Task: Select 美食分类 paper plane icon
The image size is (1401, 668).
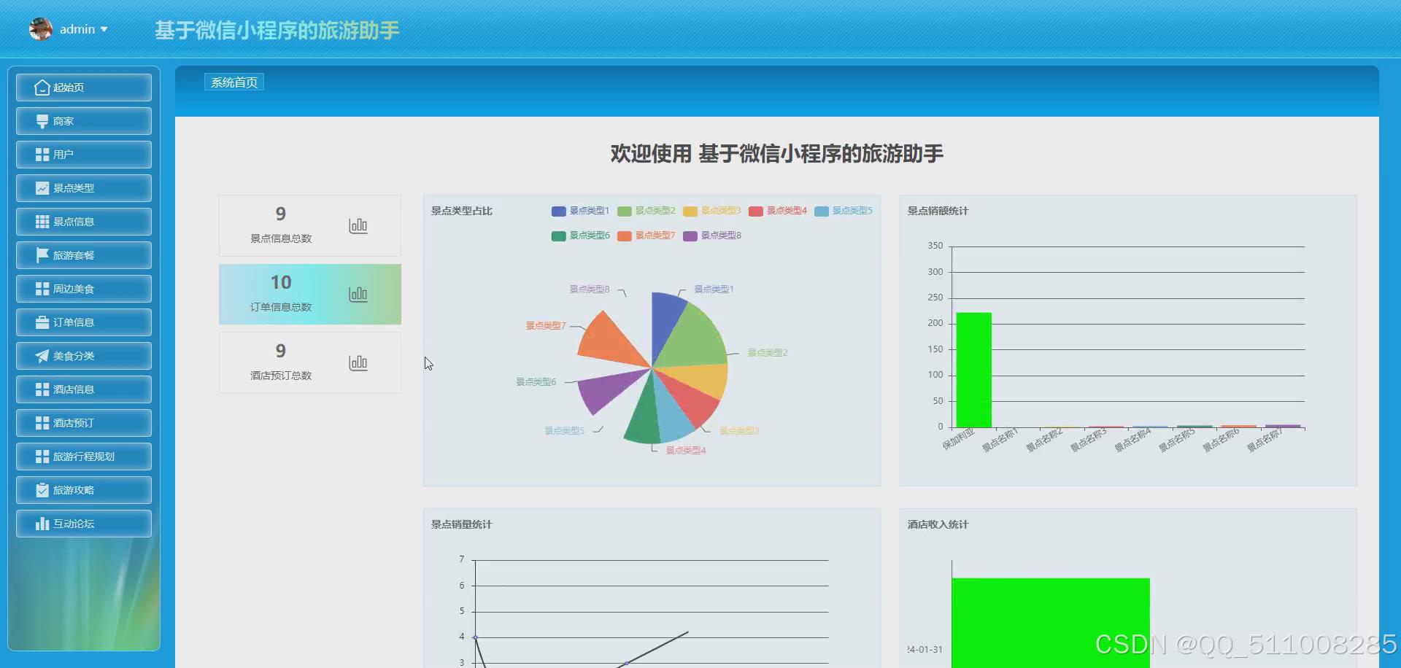Action: (42, 356)
